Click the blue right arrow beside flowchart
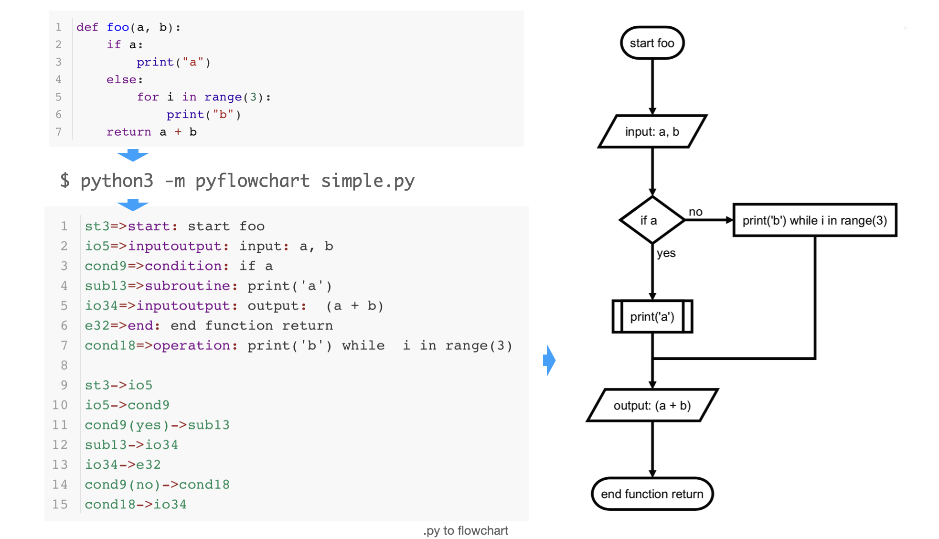The width and height of the screenshot is (939, 539). point(549,360)
